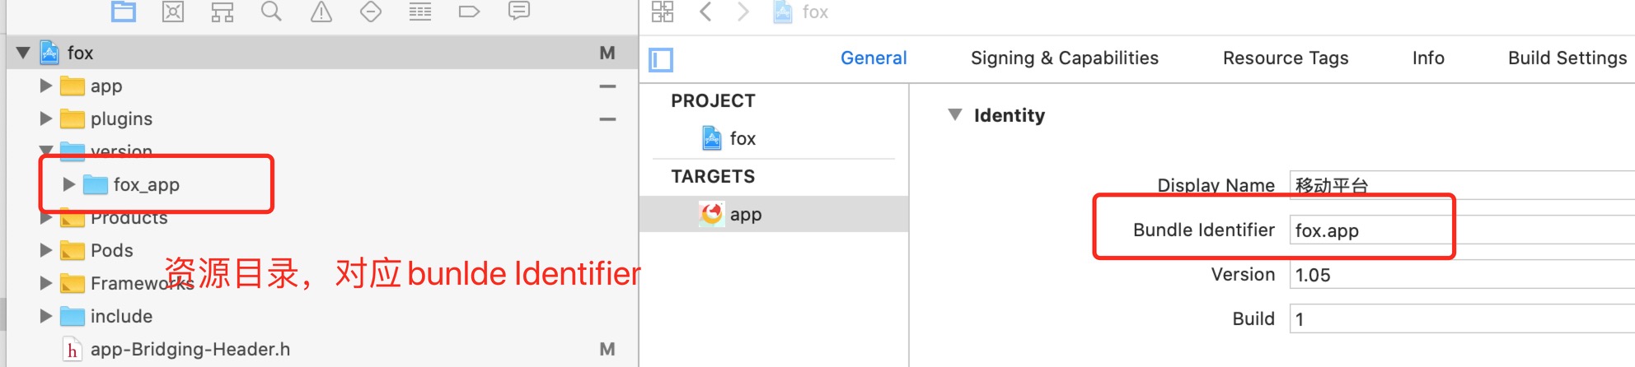Viewport: 1635px width, 367px height.
Task: Open the Test navigator diamond icon
Action: pos(371,12)
